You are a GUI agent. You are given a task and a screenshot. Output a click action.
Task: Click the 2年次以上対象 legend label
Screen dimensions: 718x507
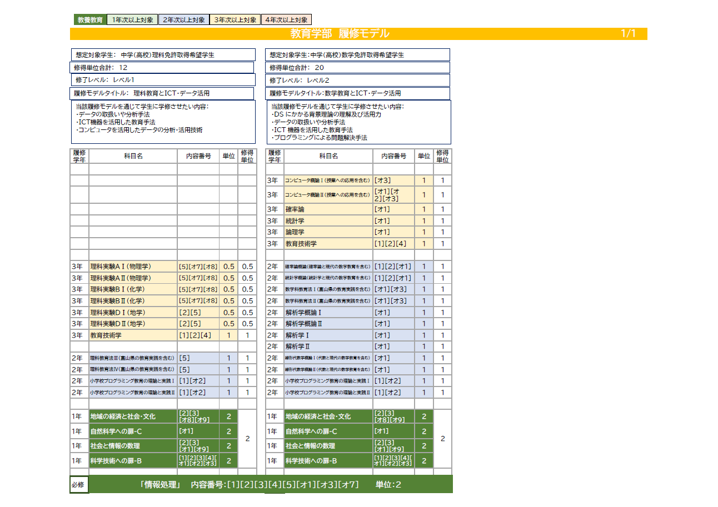click(x=184, y=20)
